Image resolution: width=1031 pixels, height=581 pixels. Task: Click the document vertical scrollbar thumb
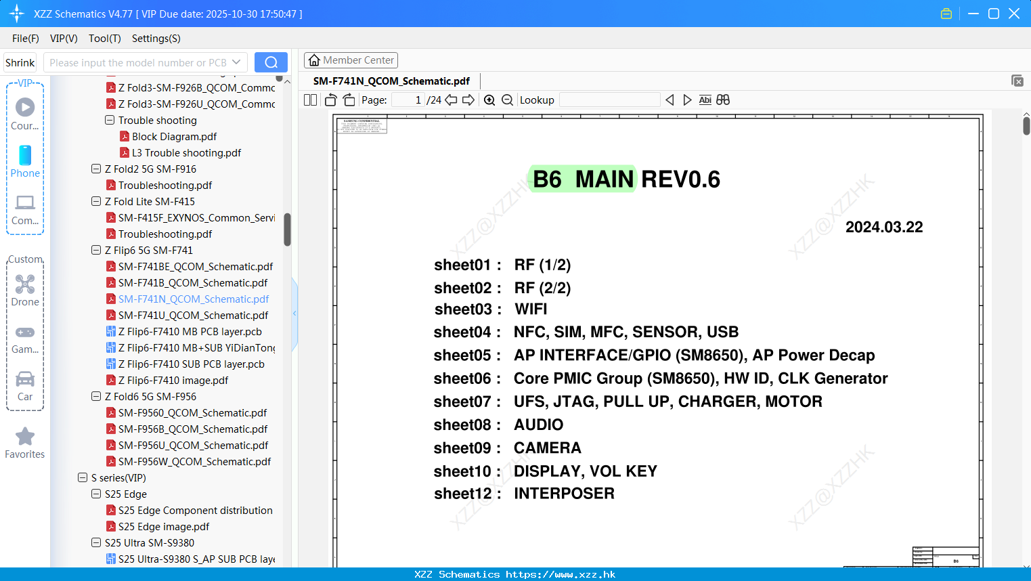[1026, 126]
